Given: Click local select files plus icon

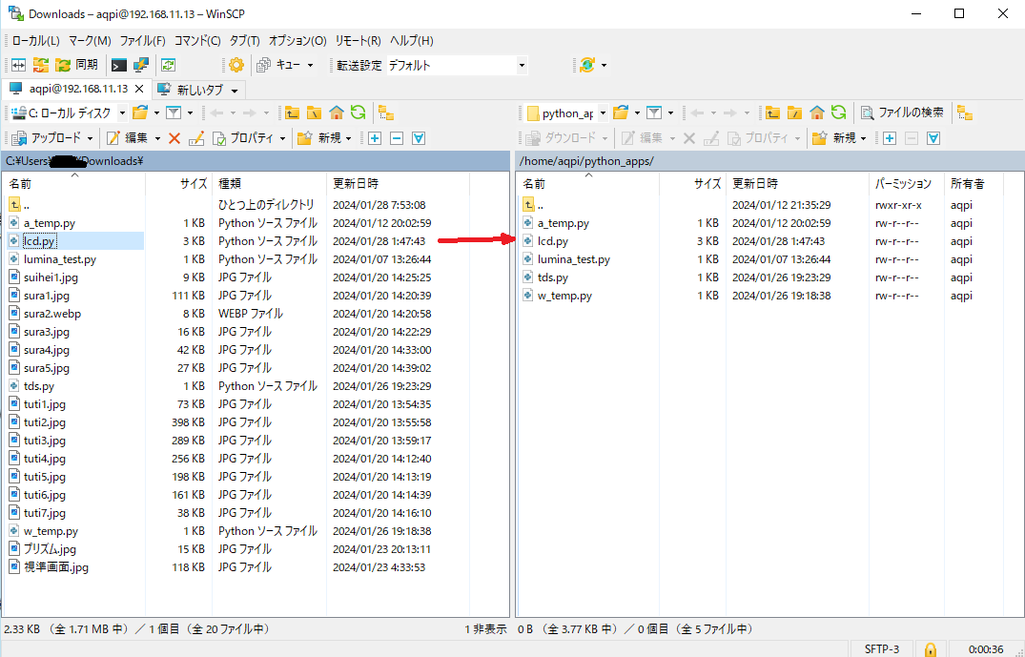Looking at the screenshot, I should click(x=375, y=138).
